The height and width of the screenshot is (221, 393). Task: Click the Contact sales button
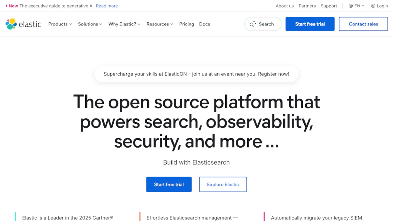click(363, 24)
